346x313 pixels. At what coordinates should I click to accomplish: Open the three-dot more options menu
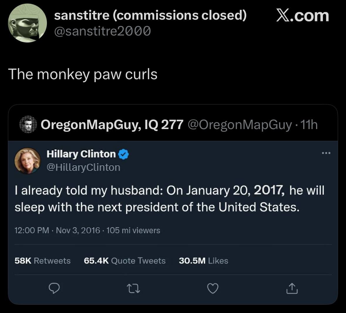(326, 153)
